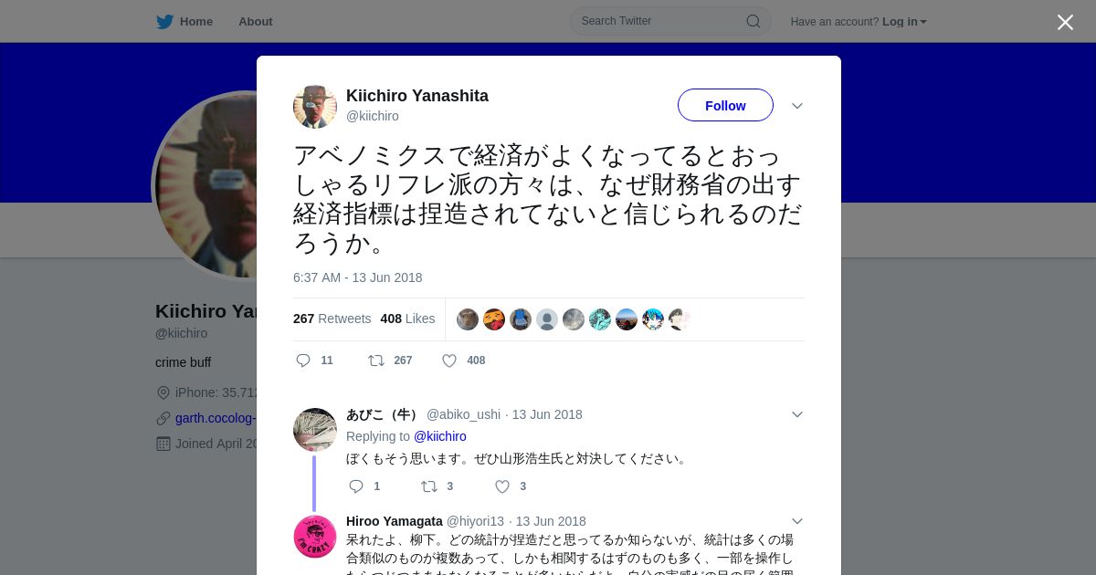Retweet the @abiko_ushi reply
The height and width of the screenshot is (575, 1096).
point(429,486)
